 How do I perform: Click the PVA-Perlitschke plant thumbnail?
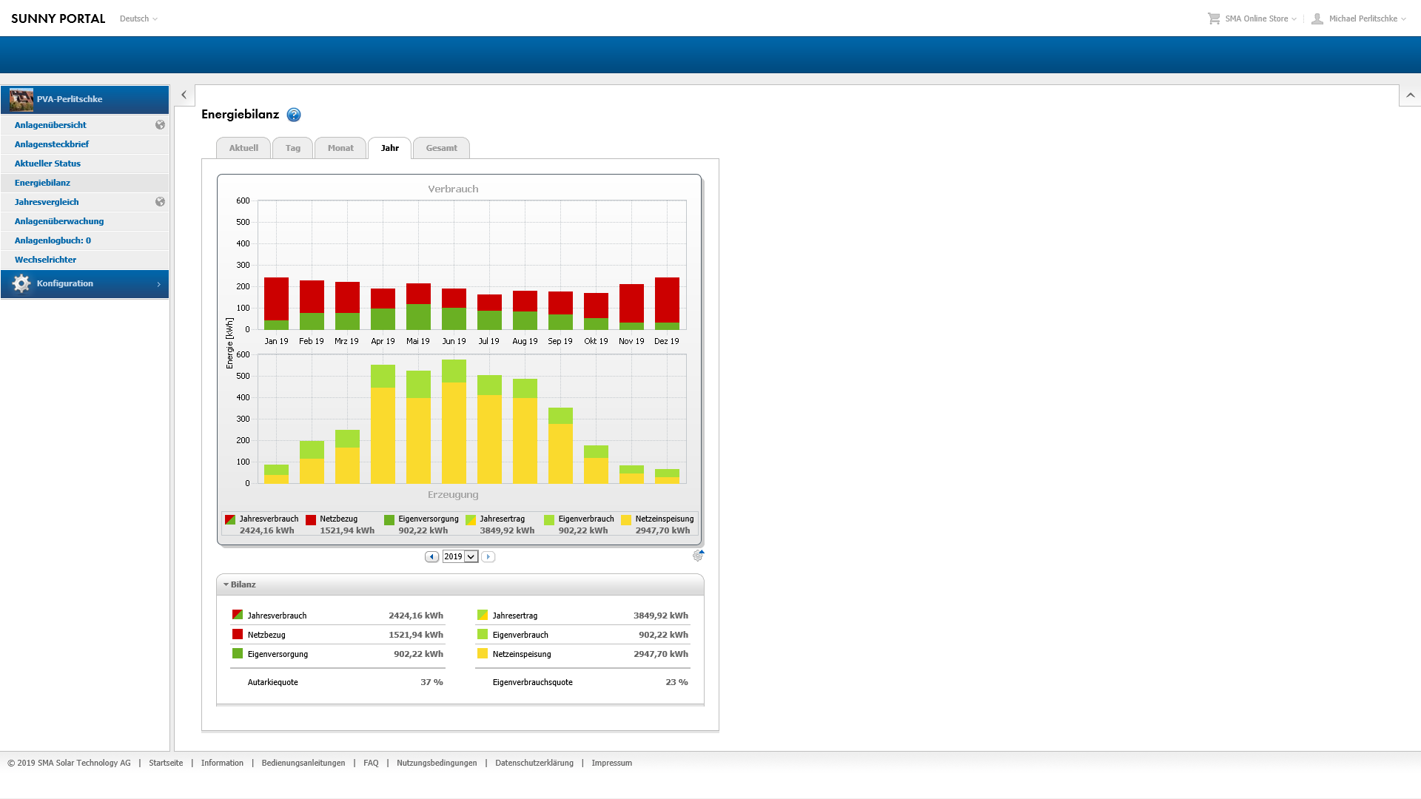21,99
